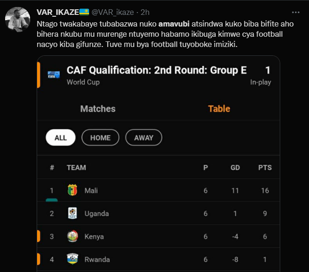Click the PTS column header
The image size is (309, 272).
264,167
